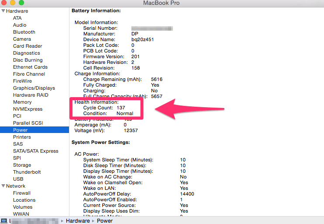
Task: Collapse the Hardware disclosure triangle
Action: click(3, 11)
